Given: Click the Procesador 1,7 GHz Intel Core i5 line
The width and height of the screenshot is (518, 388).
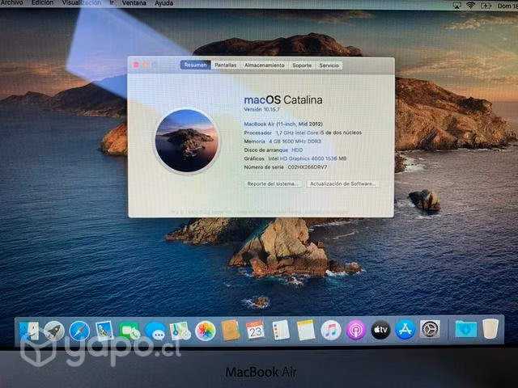Looking at the screenshot, I should pyautogui.click(x=303, y=133).
